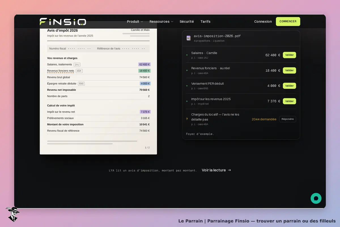Open the Sécurité page
The height and width of the screenshot is (227, 340).
coord(187,22)
